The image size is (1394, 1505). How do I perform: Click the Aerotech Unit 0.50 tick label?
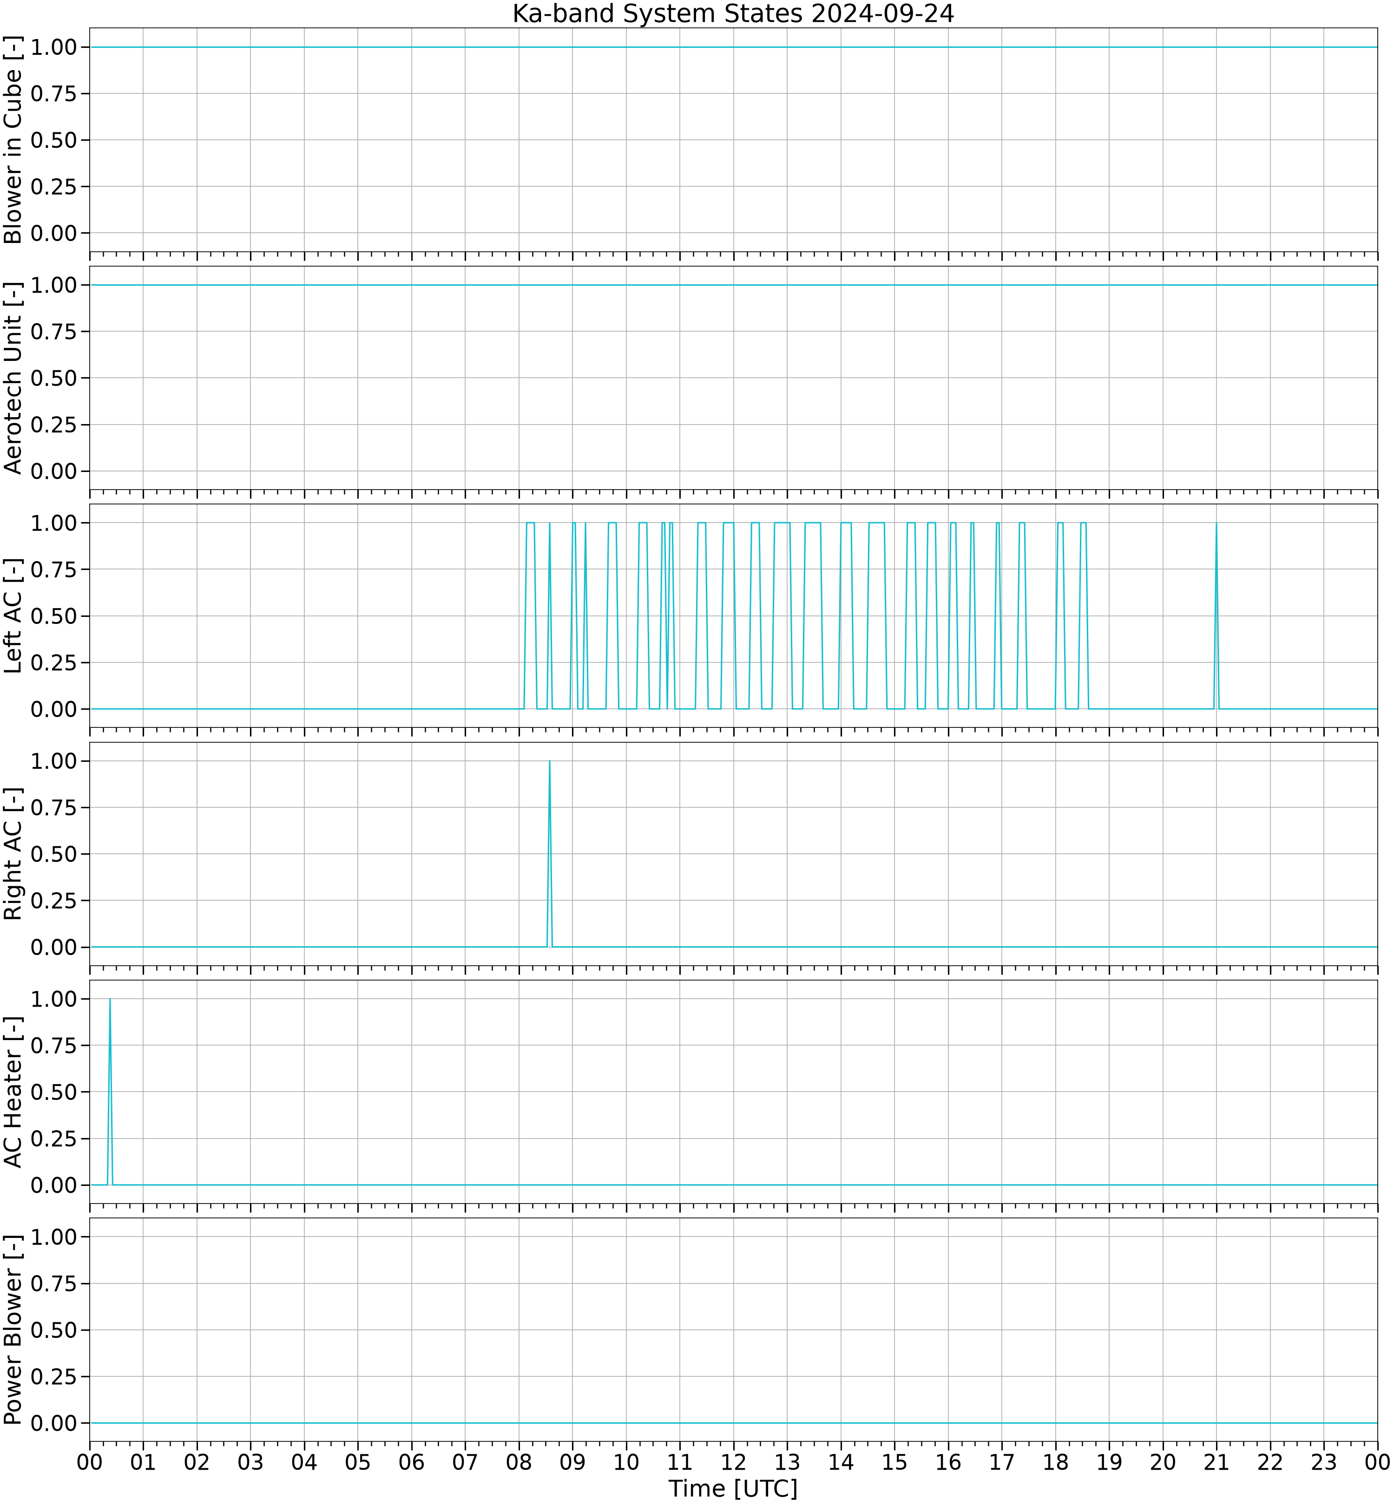(53, 378)
